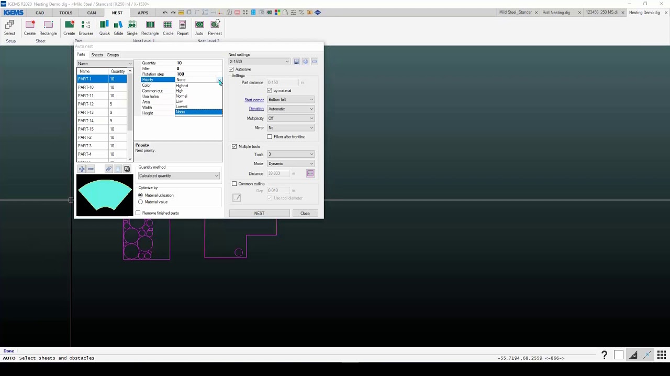
Task: Open the Part Browser
Action: pos(86,28)
